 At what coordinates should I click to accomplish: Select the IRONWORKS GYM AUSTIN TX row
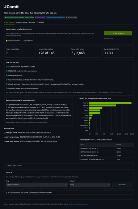pyautogui.click(x=106, y=148)
